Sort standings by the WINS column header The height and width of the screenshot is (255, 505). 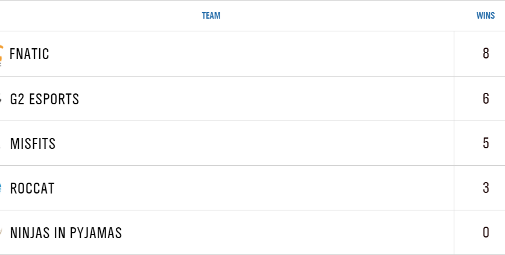(485, 16)
